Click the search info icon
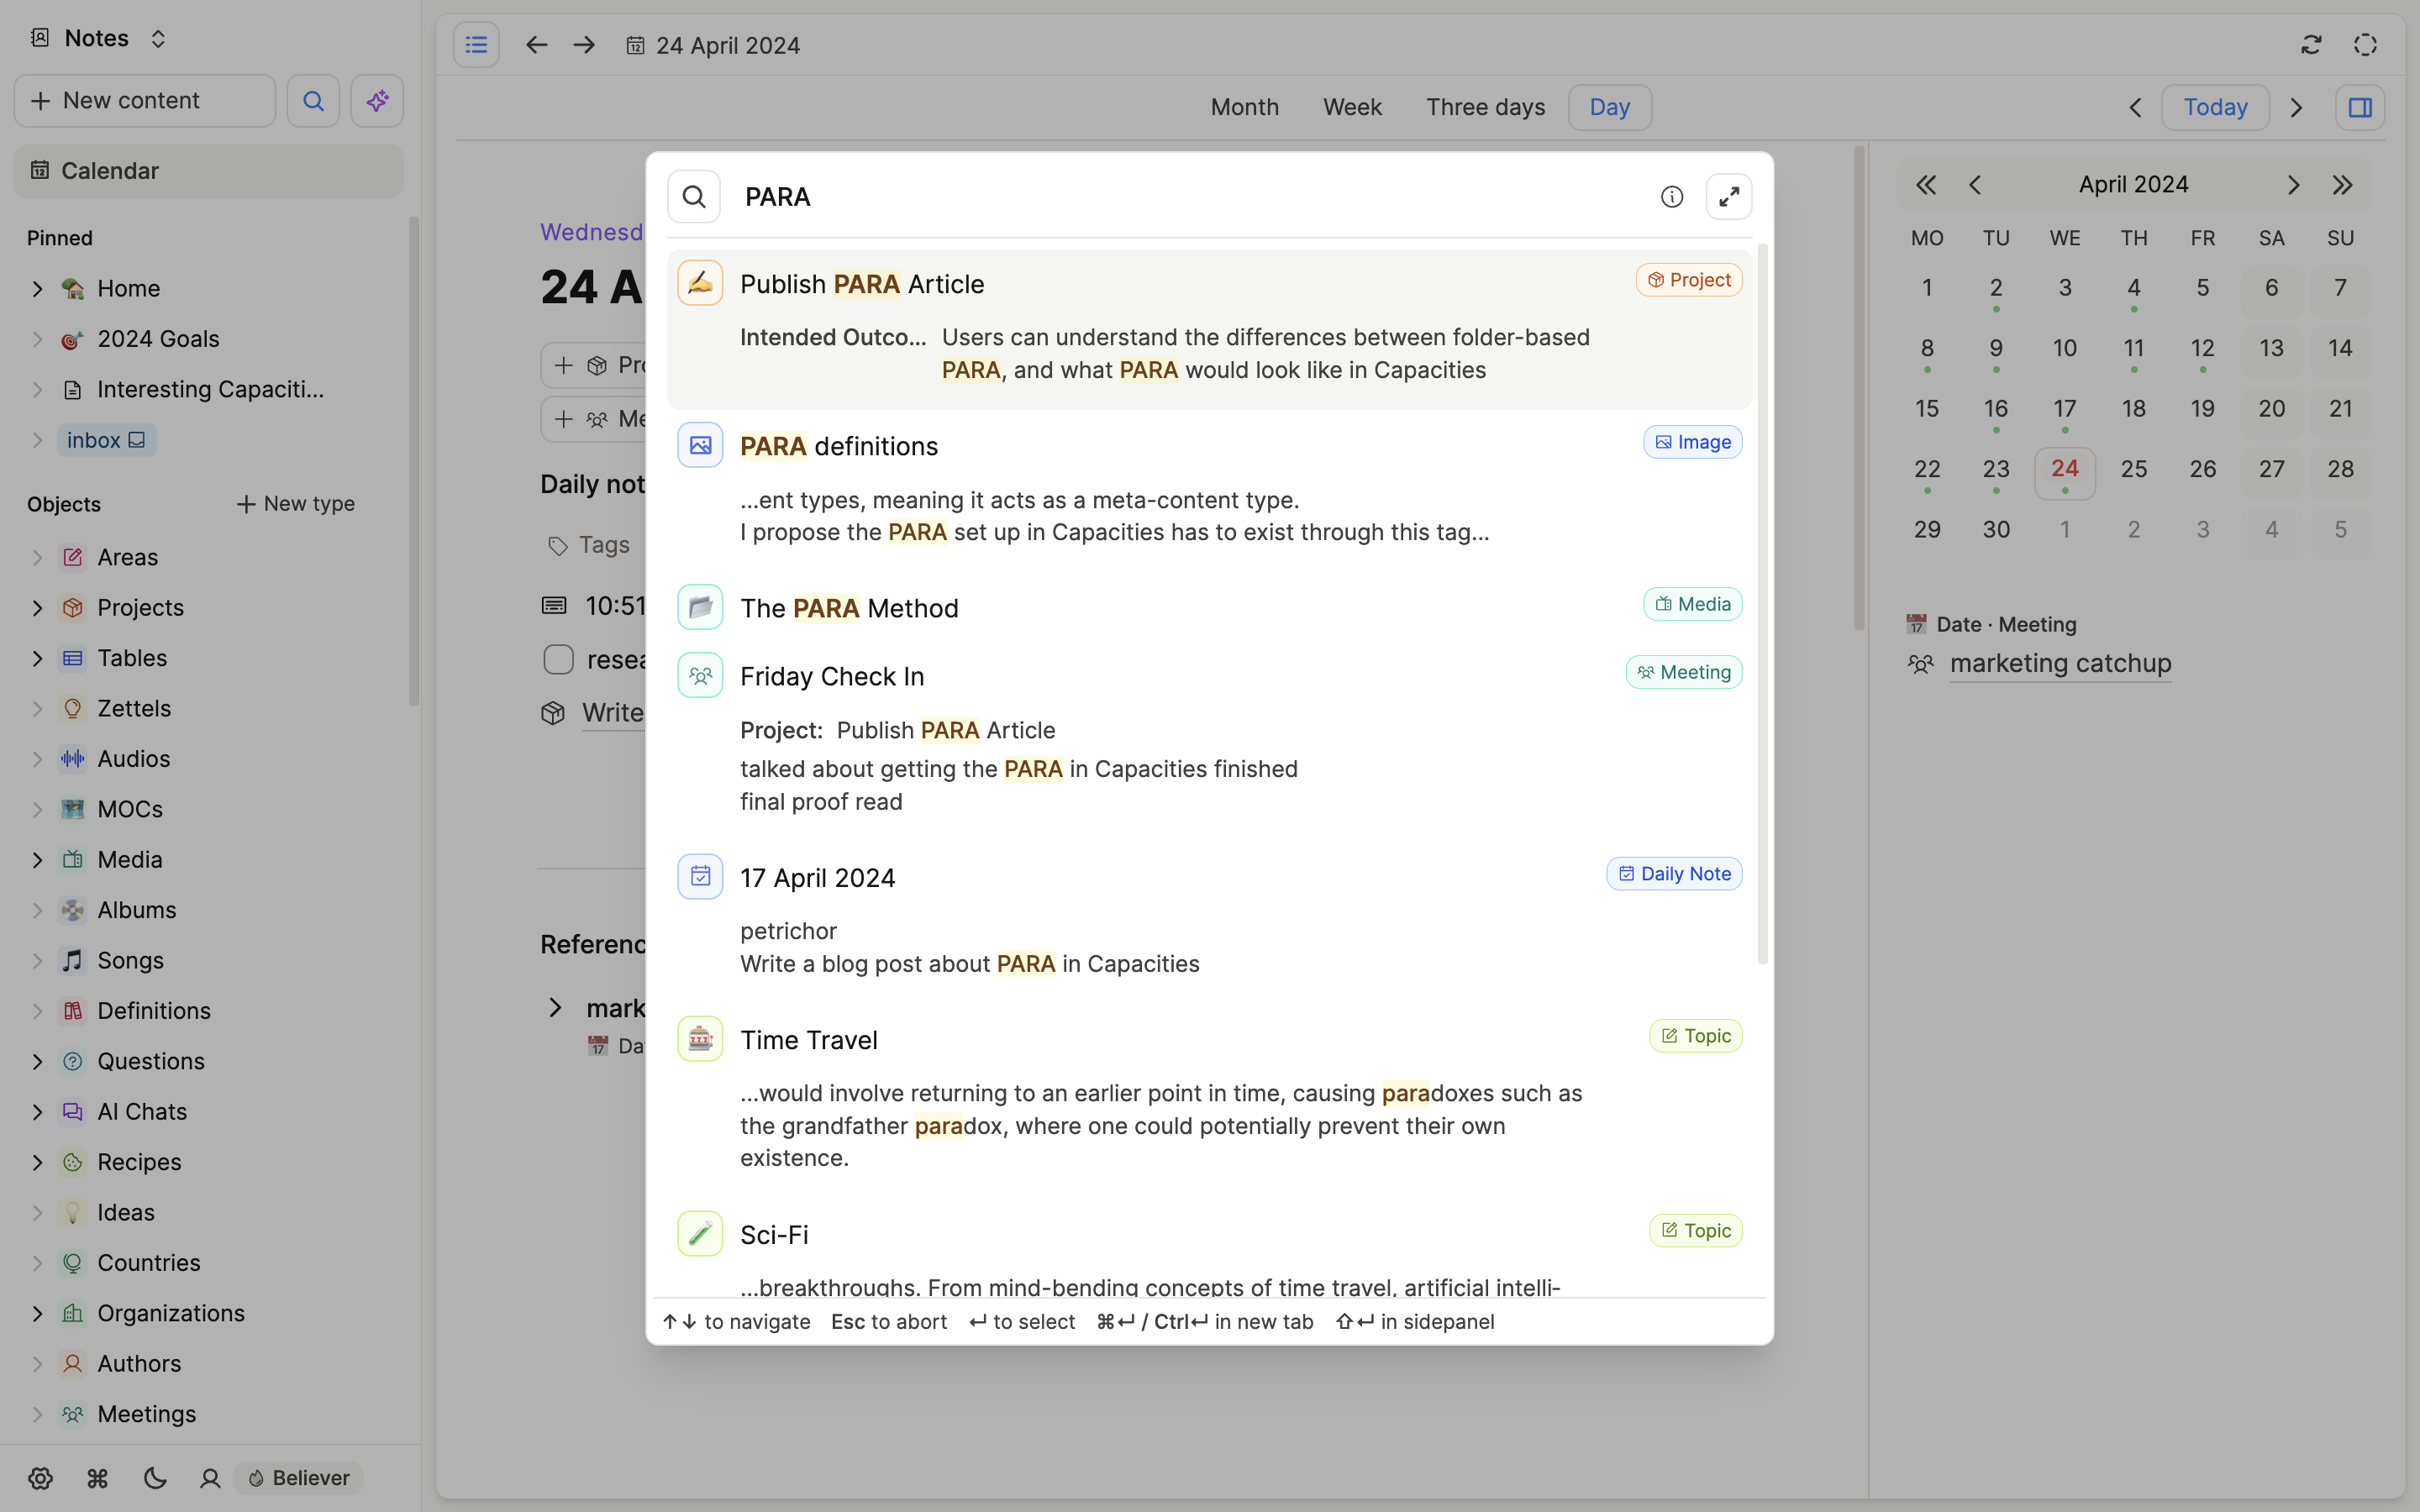The image size is (2420, 1512). pyautogui.click(x=1671, y=197)
